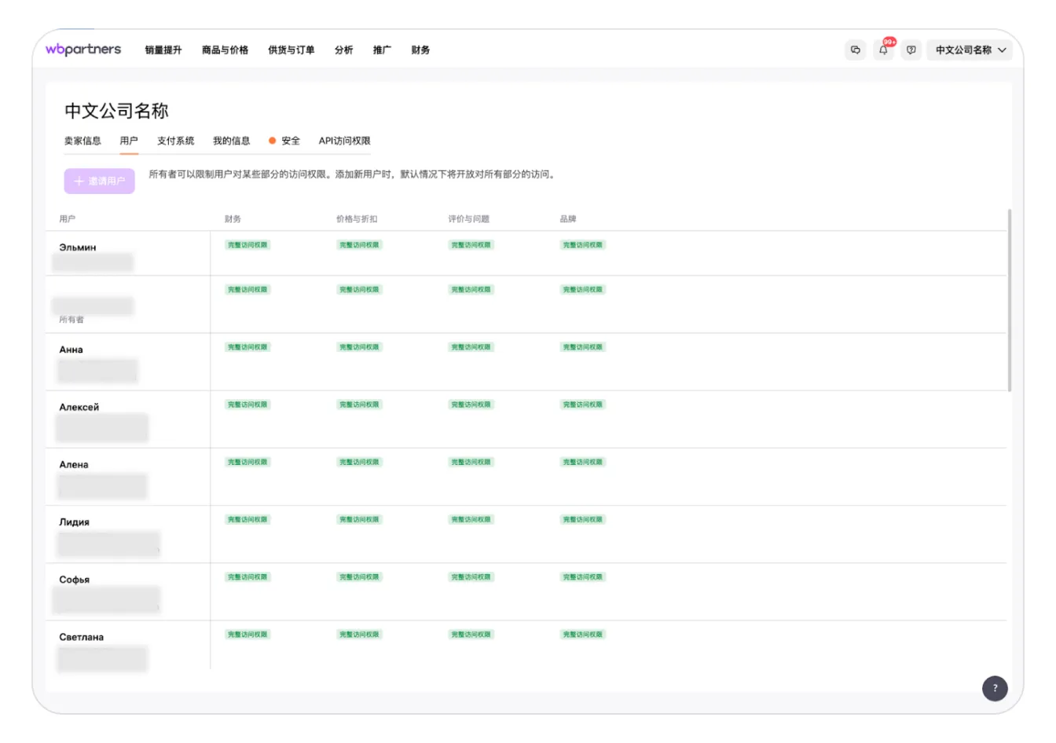Image resolution: width=1056 pixels, height=743 pixels.
Task: Click Эльмин's 财务 access badge
Action: click(247, 245)
